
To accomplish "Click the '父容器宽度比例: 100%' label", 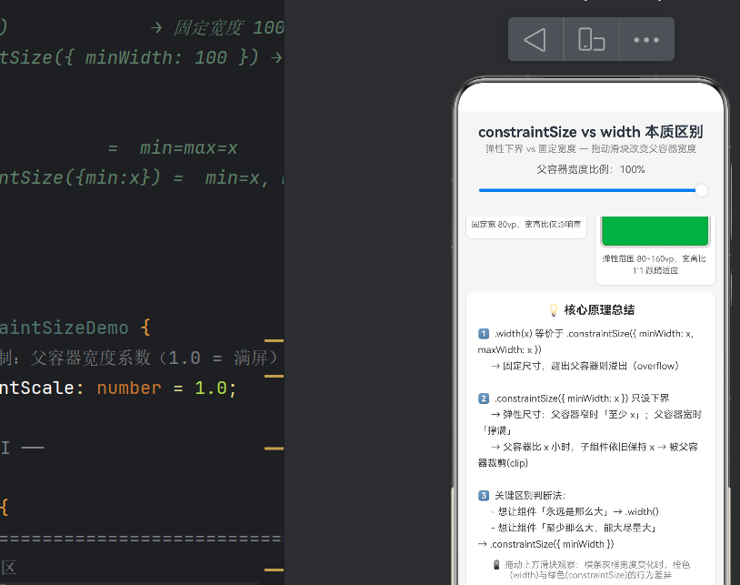I will pyautogui.click(x=590, y=169).
